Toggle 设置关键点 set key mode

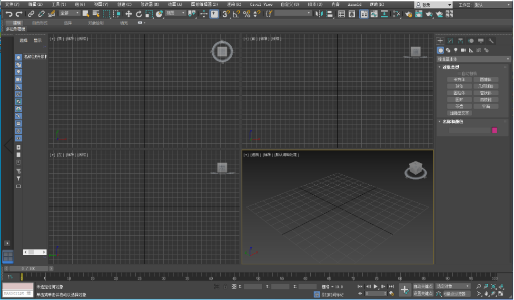click(423, 293)
